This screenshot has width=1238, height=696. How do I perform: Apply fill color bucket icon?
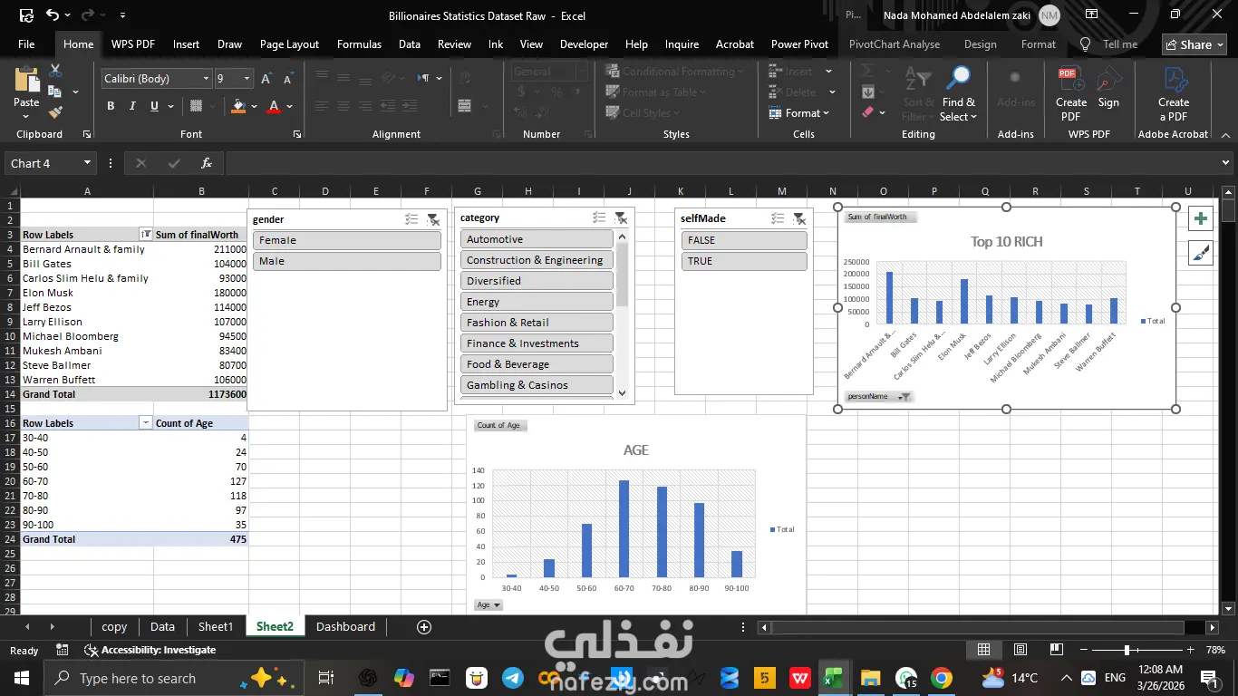click(238, 106)
